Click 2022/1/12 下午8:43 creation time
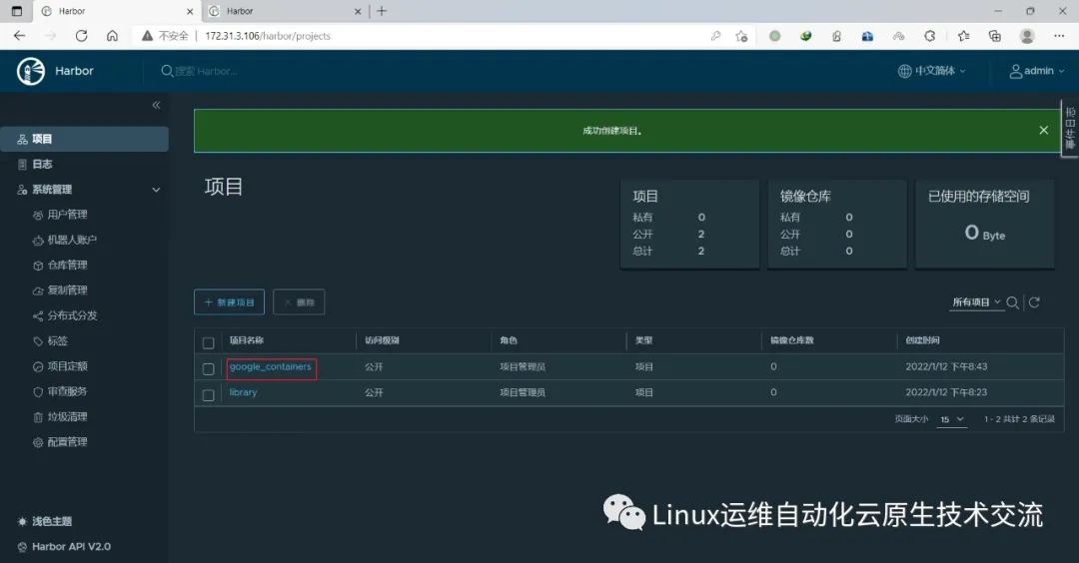 click(x=946, y=367)
